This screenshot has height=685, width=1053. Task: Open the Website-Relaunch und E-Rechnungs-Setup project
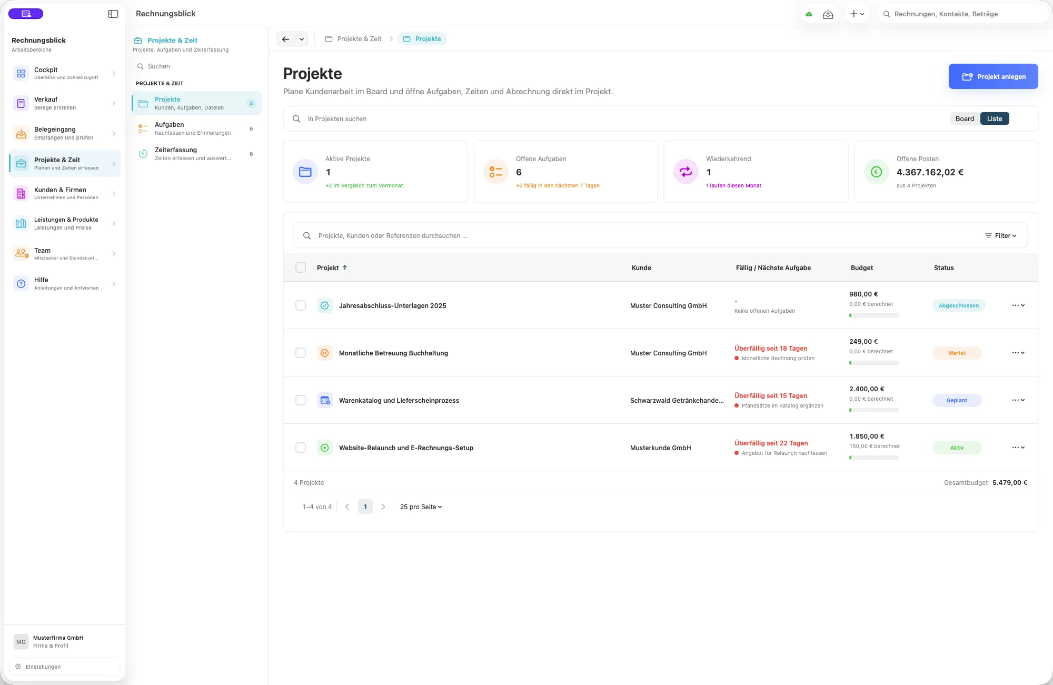coord(406,448)
